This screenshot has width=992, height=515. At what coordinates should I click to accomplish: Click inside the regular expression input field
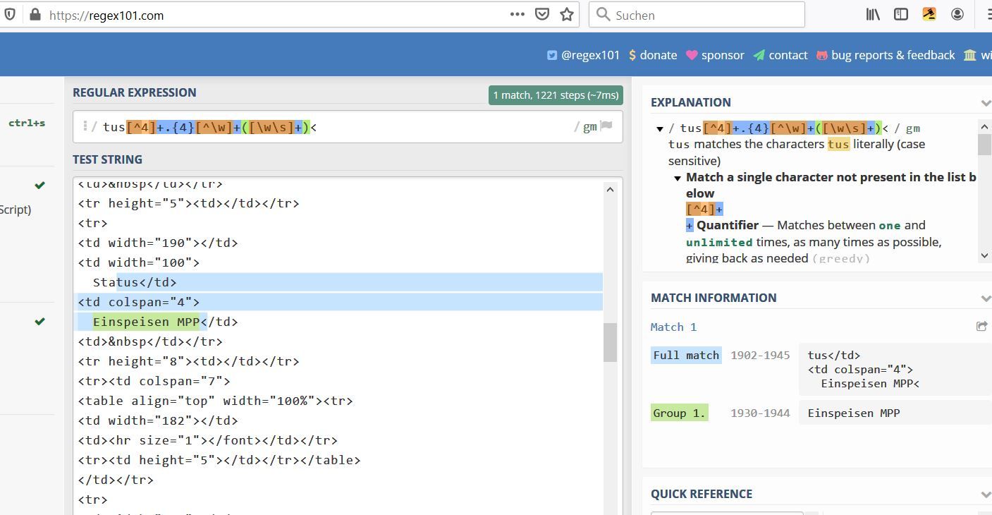437,127
